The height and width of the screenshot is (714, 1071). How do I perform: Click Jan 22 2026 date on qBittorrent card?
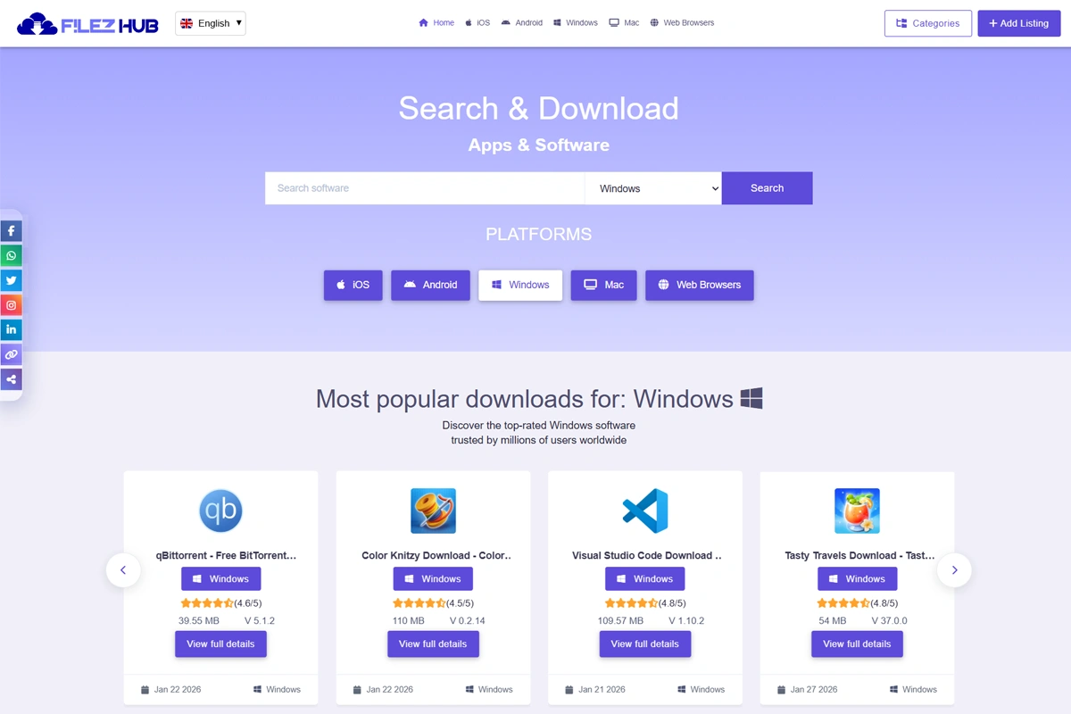[170, 690]
